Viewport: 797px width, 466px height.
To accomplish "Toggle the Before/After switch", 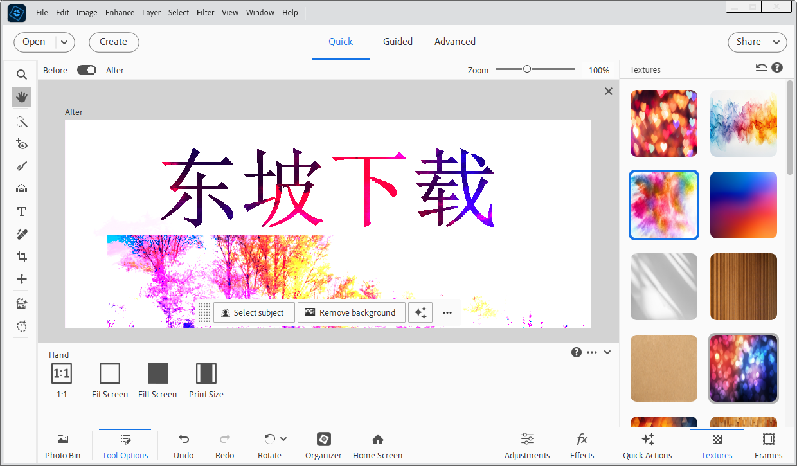I will pyautogui.click(x=86, y=70).
